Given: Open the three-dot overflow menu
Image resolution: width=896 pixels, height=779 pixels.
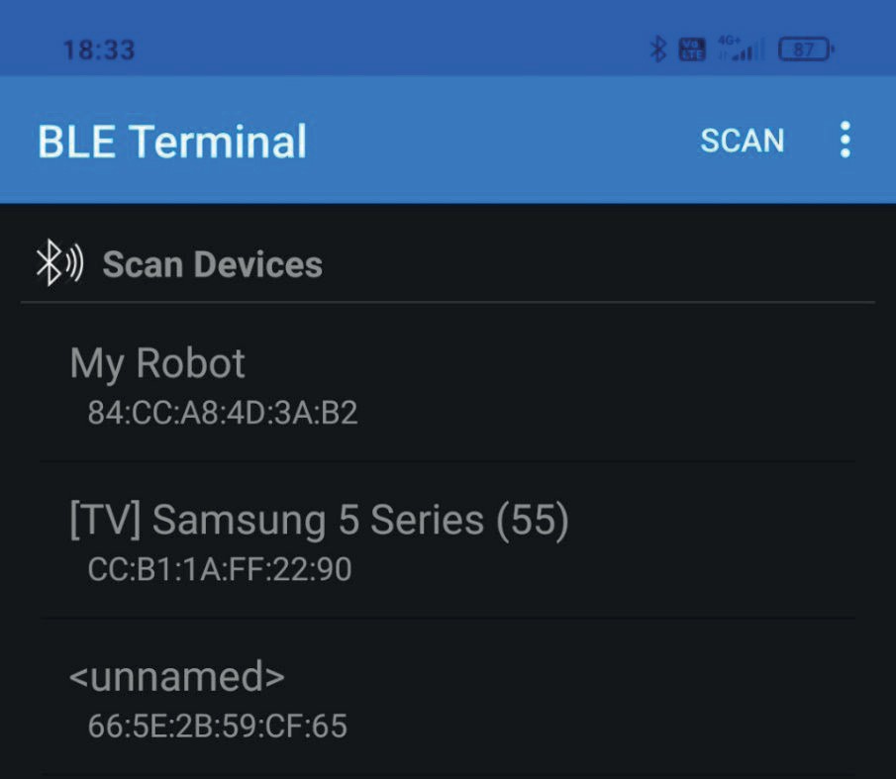Looking at the screenshot, I should coord(845,141).
